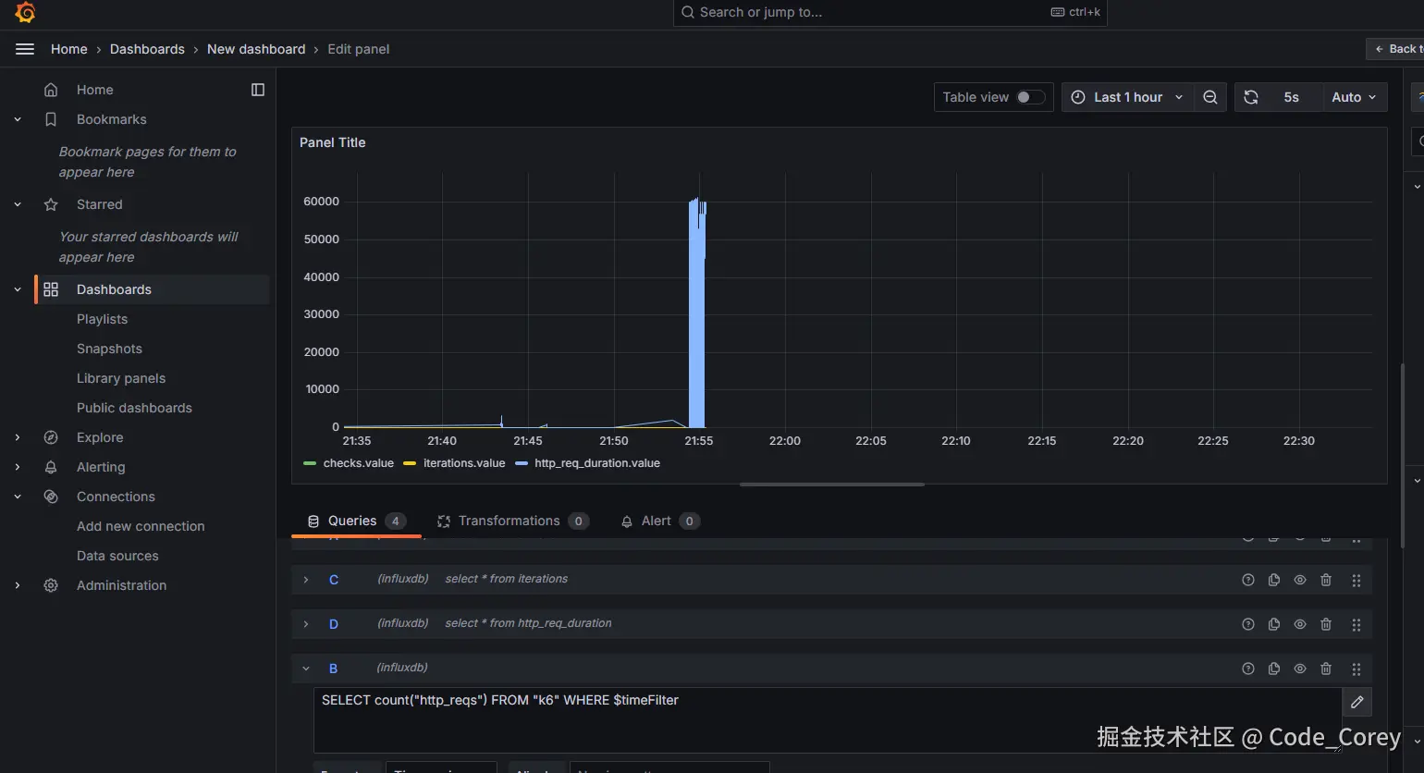Expand query D row
1424x773 pixels.
point(306,624)
